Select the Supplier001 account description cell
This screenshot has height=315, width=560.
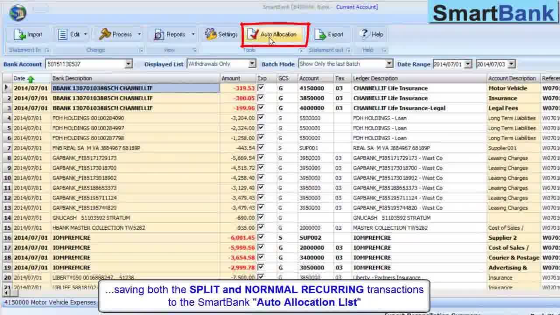[514, 148]
